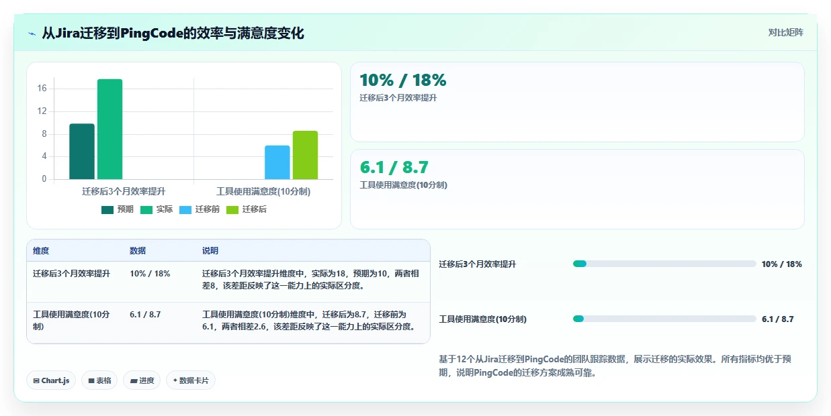This screenshot has width=831, height=416.
Task: Click the Chart.js tag
Action: point(52,380)
